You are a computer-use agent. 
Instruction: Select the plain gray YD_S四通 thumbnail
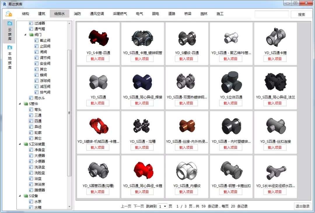99,82
